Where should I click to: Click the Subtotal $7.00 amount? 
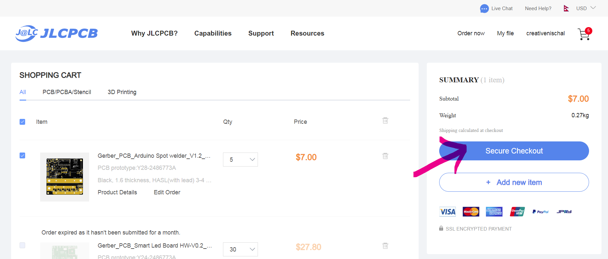[578, 99]
